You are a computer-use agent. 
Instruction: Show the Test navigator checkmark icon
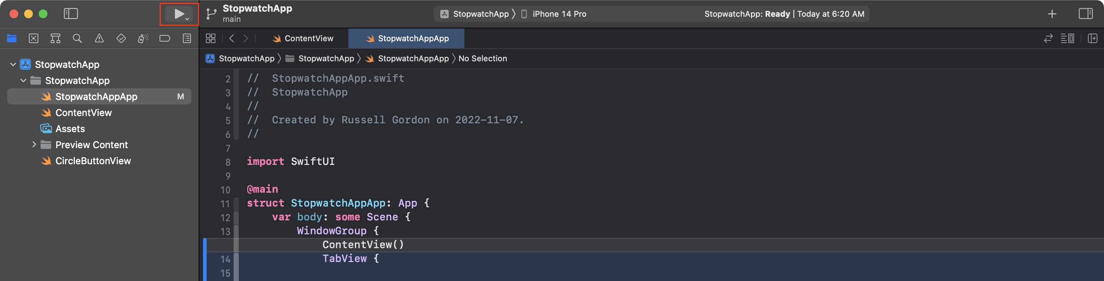[x=121, y=38]
